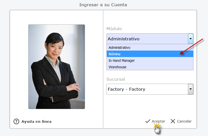Viewport: 208px width, 136px height.
Task: Open the Ayuda en línea link
Action: (x=36, y=122)
